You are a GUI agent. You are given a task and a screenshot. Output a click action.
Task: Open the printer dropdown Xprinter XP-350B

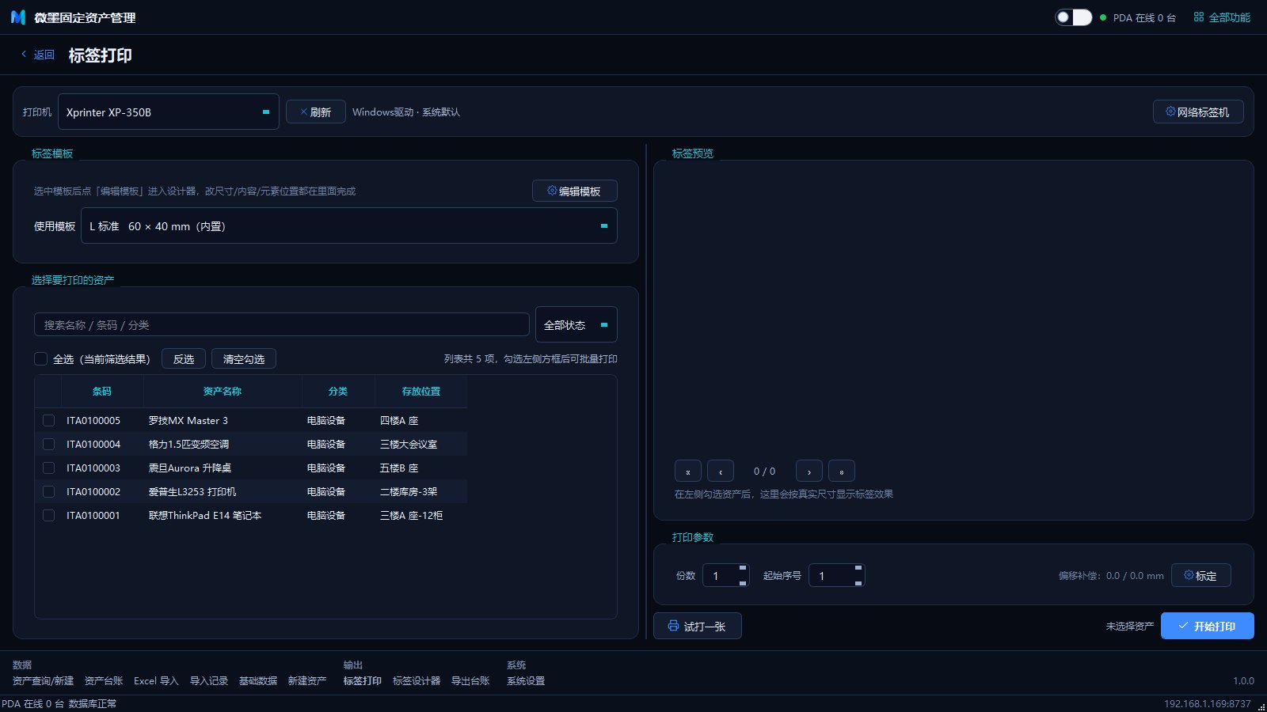click(x=169, y=112)
